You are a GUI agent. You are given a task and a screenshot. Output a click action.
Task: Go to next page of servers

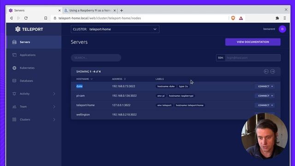pyautogui.click(x=272, y=71)
